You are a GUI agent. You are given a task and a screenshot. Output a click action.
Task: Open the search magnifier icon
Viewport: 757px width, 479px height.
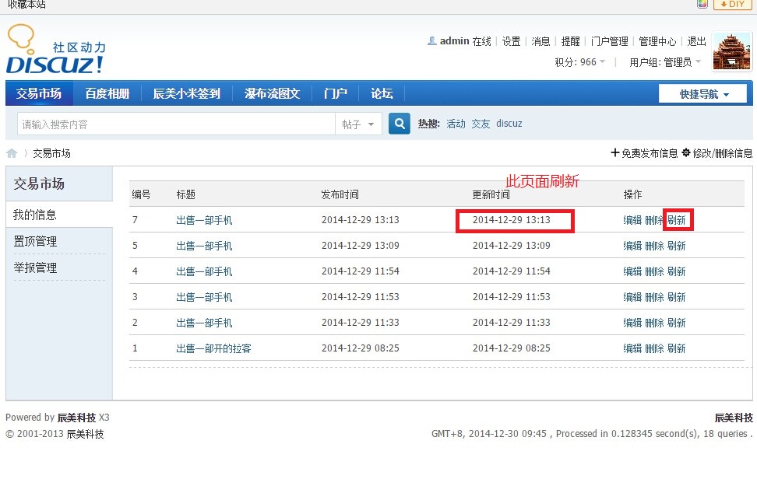(399, 123)
